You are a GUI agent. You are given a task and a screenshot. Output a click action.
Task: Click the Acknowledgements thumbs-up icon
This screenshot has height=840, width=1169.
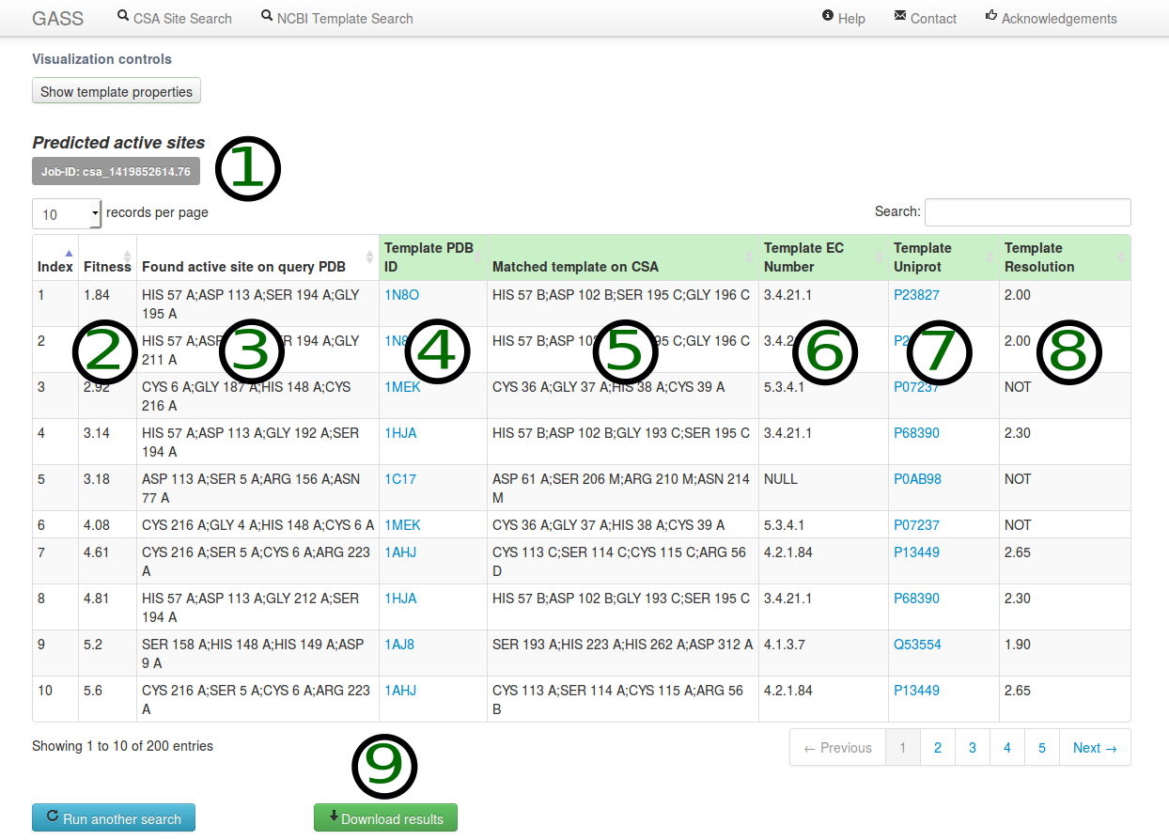tap(991, 16)
